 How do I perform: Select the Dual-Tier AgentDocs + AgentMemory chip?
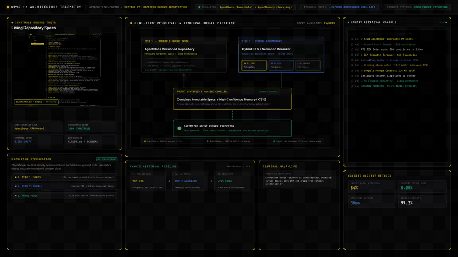245,7
